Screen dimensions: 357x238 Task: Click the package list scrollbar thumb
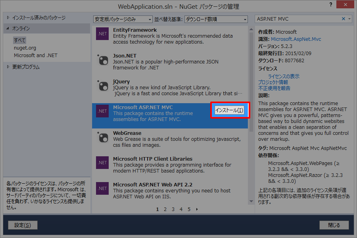[x=251, y=82]
